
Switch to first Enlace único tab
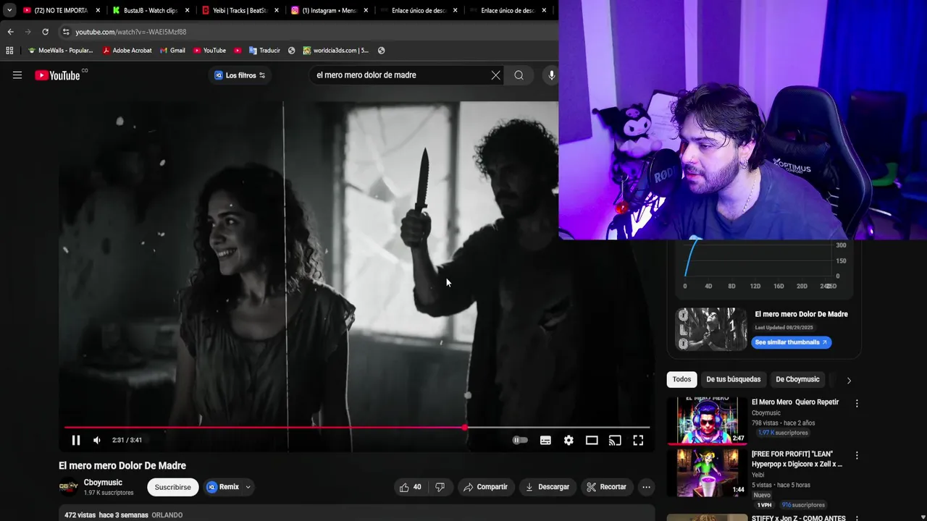click(419, 10)
